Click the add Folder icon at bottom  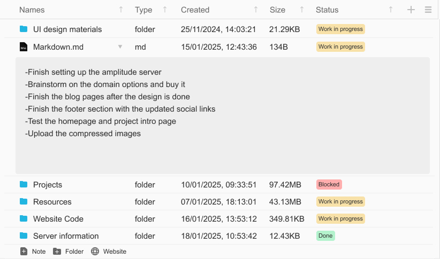coord(57,252)
